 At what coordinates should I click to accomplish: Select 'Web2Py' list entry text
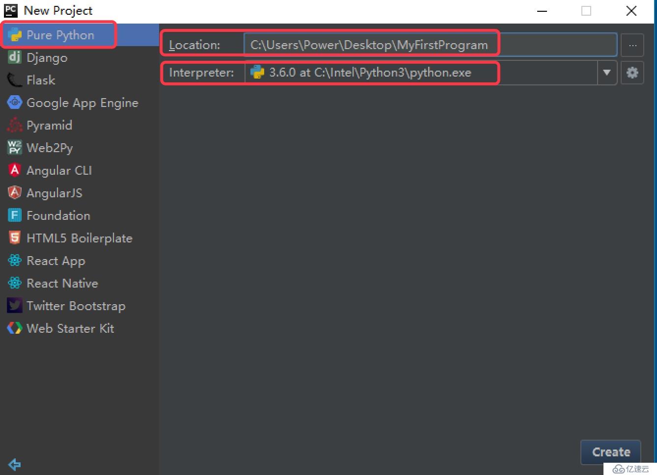coord(50,148)
